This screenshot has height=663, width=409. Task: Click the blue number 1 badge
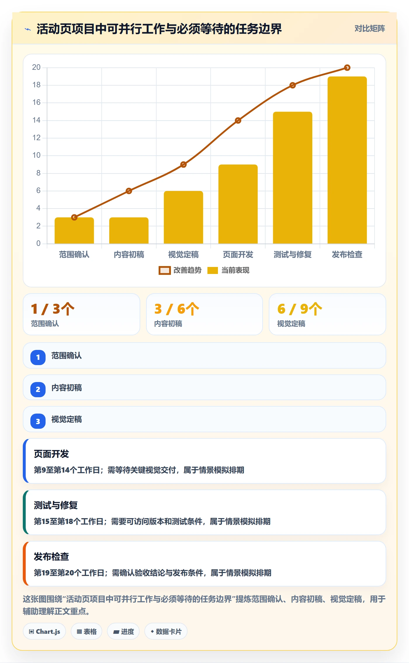pos(38,357)
